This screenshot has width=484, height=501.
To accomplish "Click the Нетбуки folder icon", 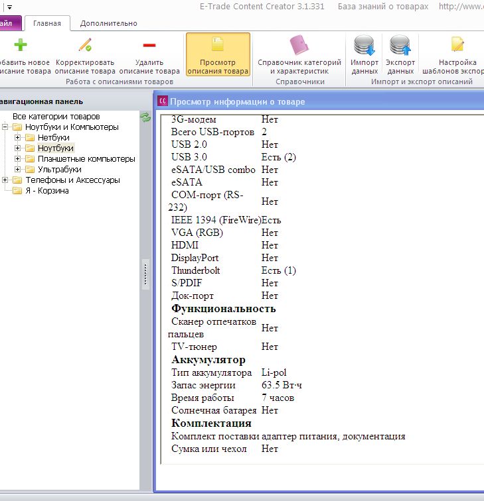I will point(30,138).
